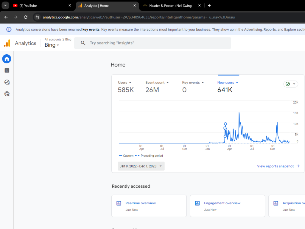Open the Home icon in sidebar
The height and width of the screenshot is (229, 305).
point(7,59)
